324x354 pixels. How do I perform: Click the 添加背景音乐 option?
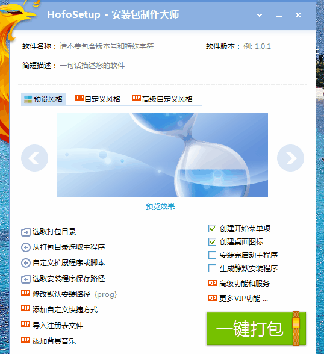[x=54, y=341]
